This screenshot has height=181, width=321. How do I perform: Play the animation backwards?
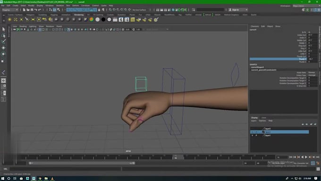click(302, 157)
